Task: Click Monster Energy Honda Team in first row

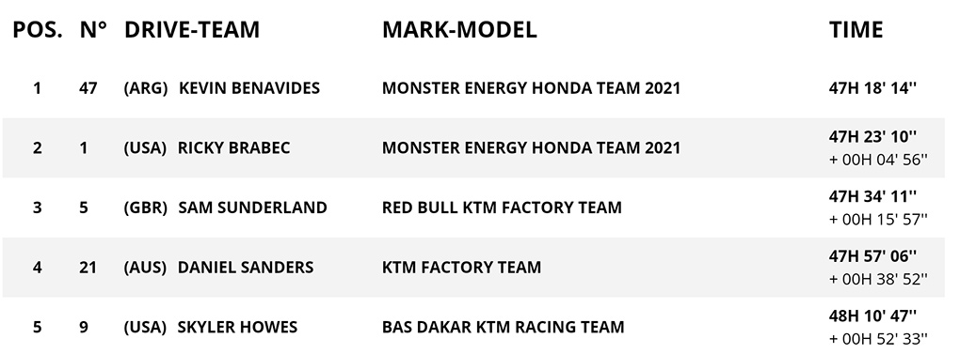Action: (x=532, y=88)
